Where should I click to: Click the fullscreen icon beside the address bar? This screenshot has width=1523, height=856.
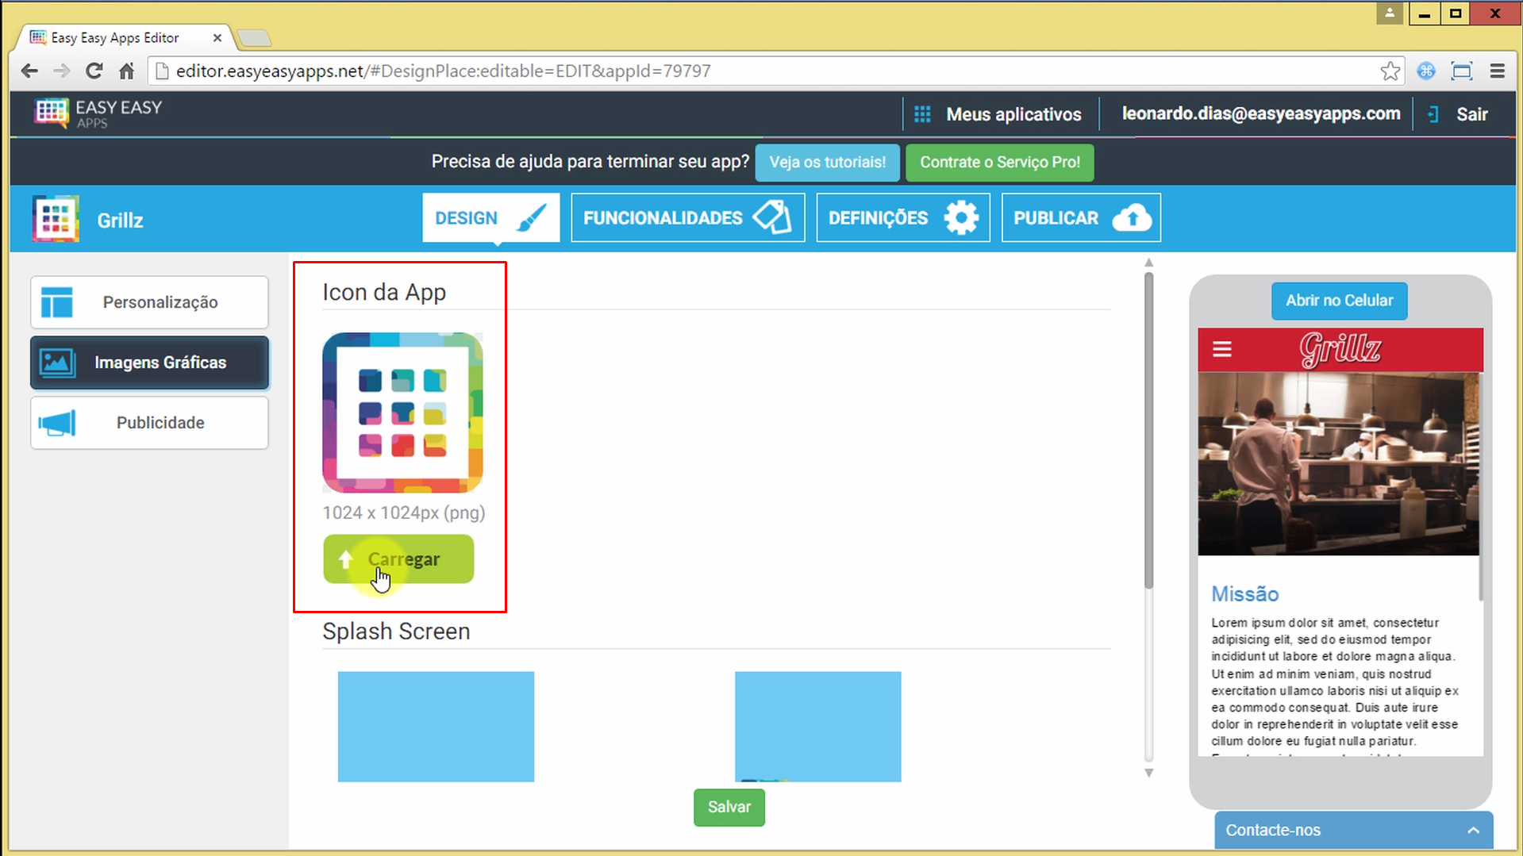click(1461, 71)
